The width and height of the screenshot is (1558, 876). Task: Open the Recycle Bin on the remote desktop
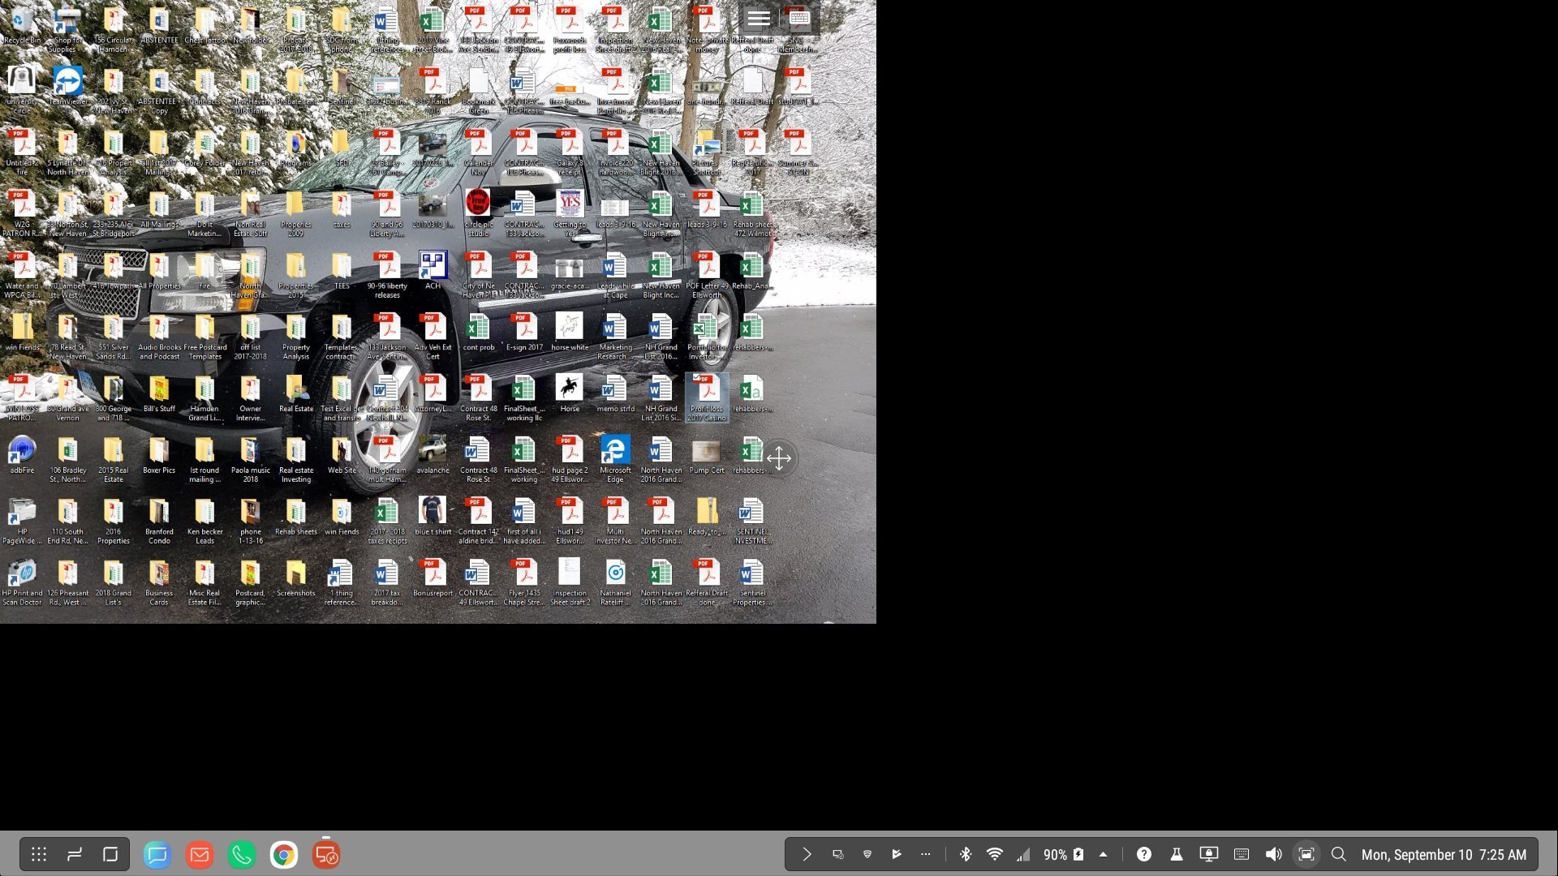tap(22, 28)
